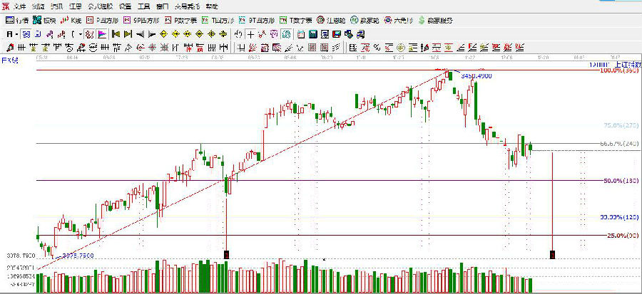Image resolution: width=642 pixels, height=294 pixels.
Task: Toggle the highlighted grid view button beside 'A'
Action: (x=26, y=33)
